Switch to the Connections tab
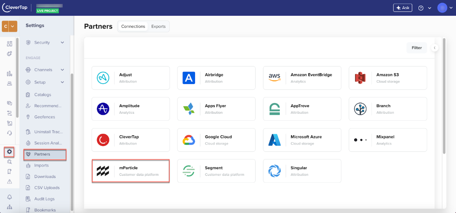The image size is (456, 213). (133, 27)
